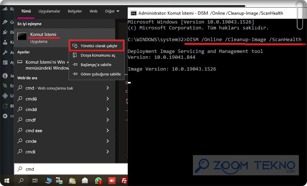Open FileZilla from the taskbar

click(x=124, y=180)
